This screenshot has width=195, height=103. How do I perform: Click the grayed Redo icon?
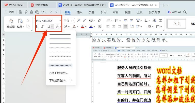[x=51, y=12]
